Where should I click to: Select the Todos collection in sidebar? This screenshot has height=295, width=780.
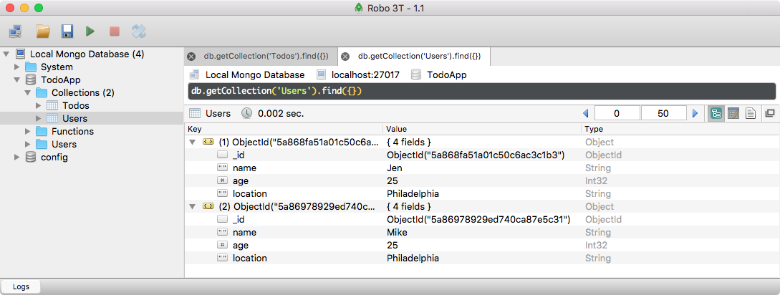[x=75, y=106]
